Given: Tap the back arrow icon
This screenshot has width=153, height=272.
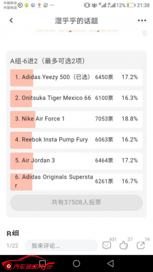Looking at the screenshot, I should pos(11,20).
